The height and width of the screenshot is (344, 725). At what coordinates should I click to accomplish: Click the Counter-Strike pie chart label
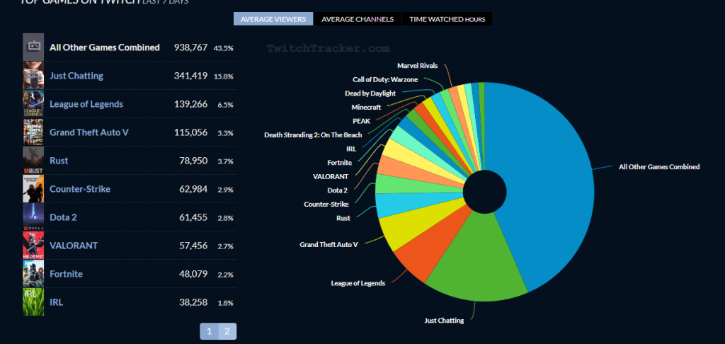pyautogui.click(x=326, y=204)
